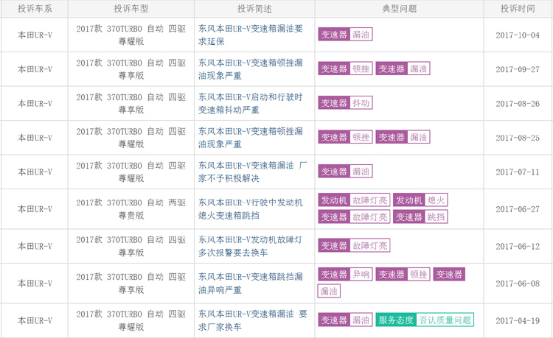
Task: Click the 变速器 漏油 tag in the 2017-09-27 row
Action: tap(403, 68)
